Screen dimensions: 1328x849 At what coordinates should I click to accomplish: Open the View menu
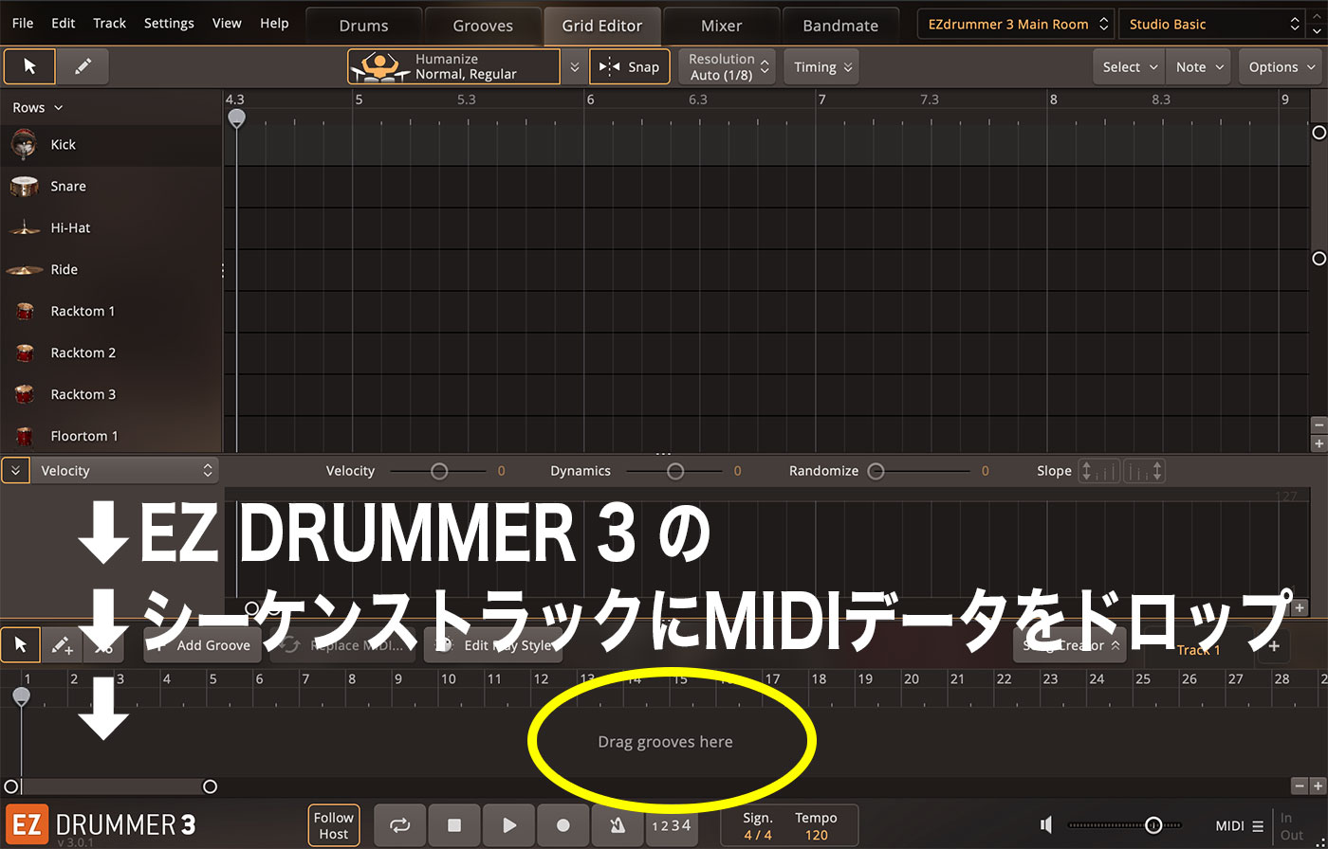(227, 24)
